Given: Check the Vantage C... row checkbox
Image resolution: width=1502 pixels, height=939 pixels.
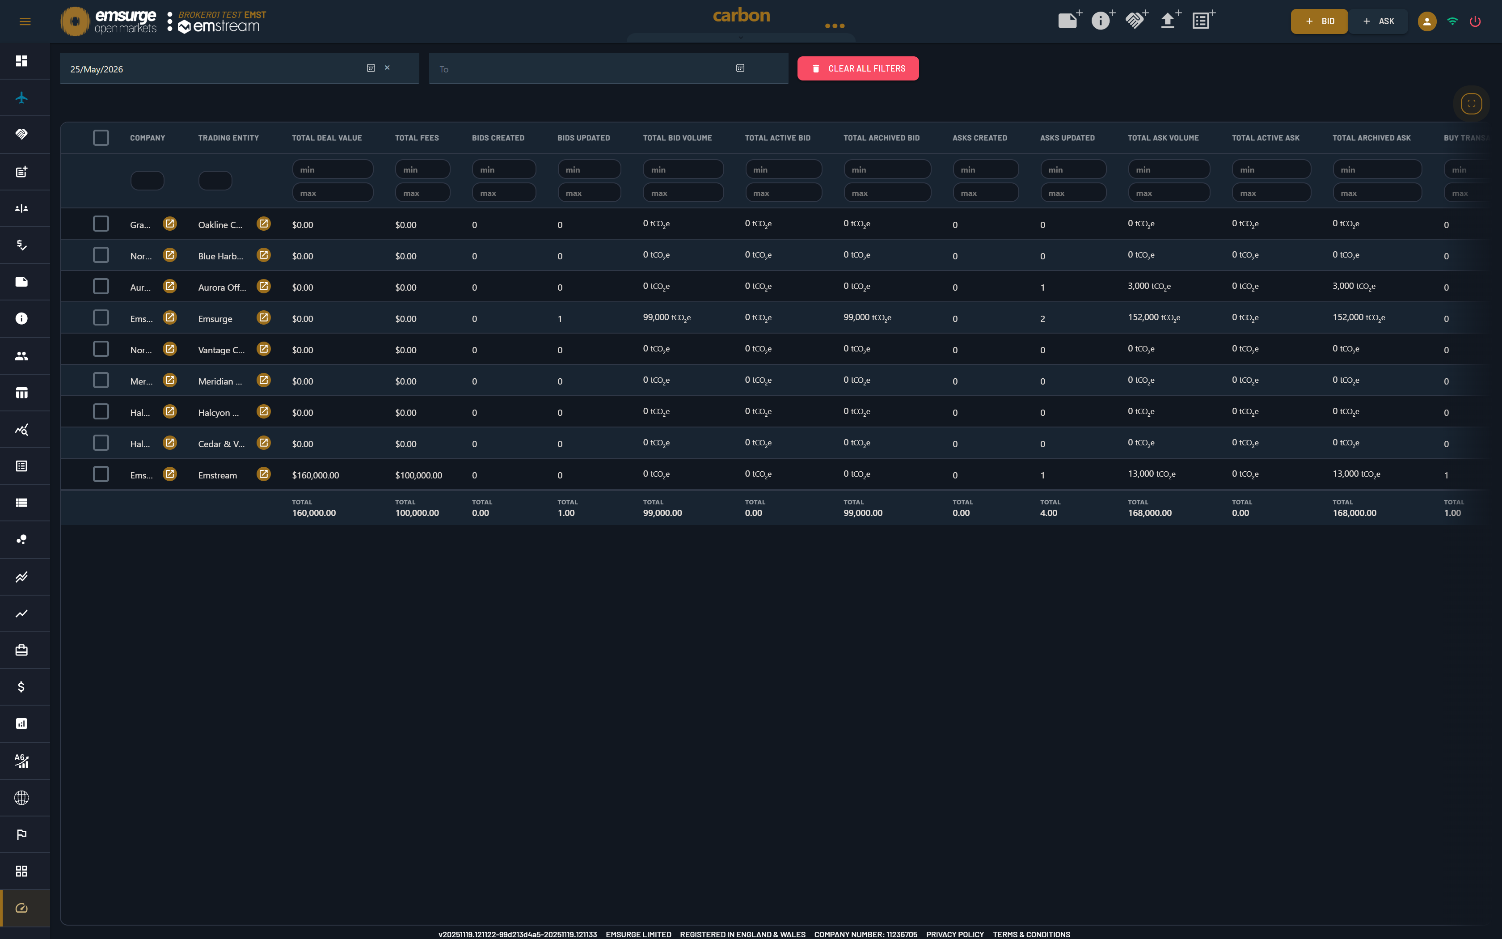Looking at the screenshot, I should (101, 349).
